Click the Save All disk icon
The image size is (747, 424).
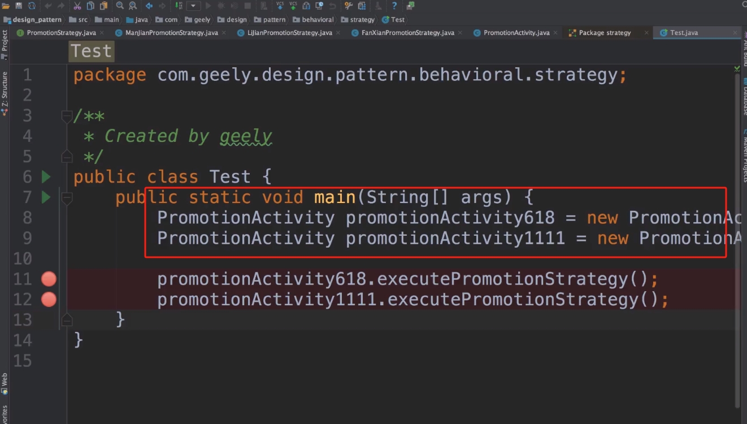(x=19, y=6)
